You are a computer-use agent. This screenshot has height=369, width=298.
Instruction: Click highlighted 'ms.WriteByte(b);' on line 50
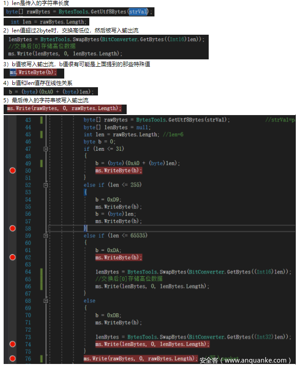(118, 170)
